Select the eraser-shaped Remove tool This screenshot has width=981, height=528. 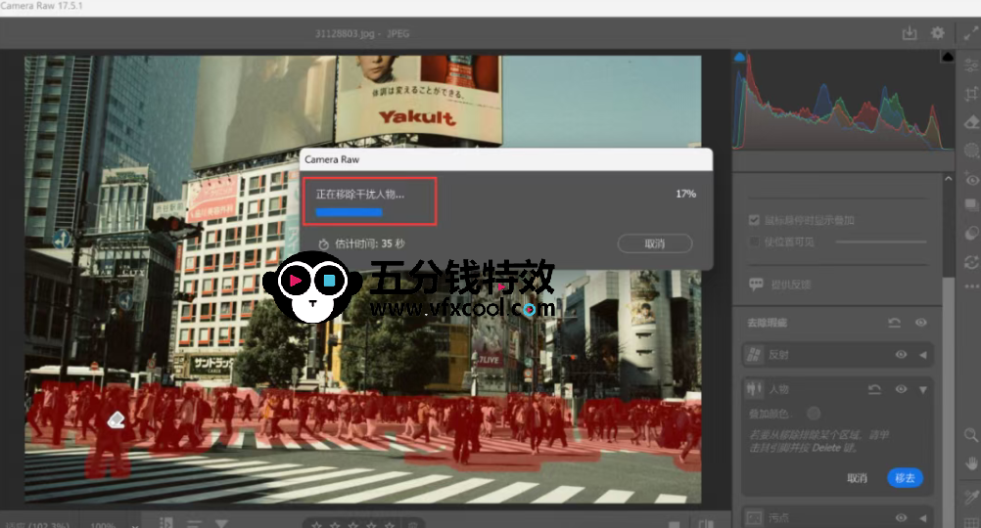pos(971,122)
